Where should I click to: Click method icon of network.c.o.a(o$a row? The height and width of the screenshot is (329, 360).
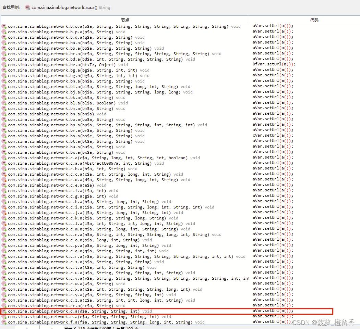(x=4, y=240)
